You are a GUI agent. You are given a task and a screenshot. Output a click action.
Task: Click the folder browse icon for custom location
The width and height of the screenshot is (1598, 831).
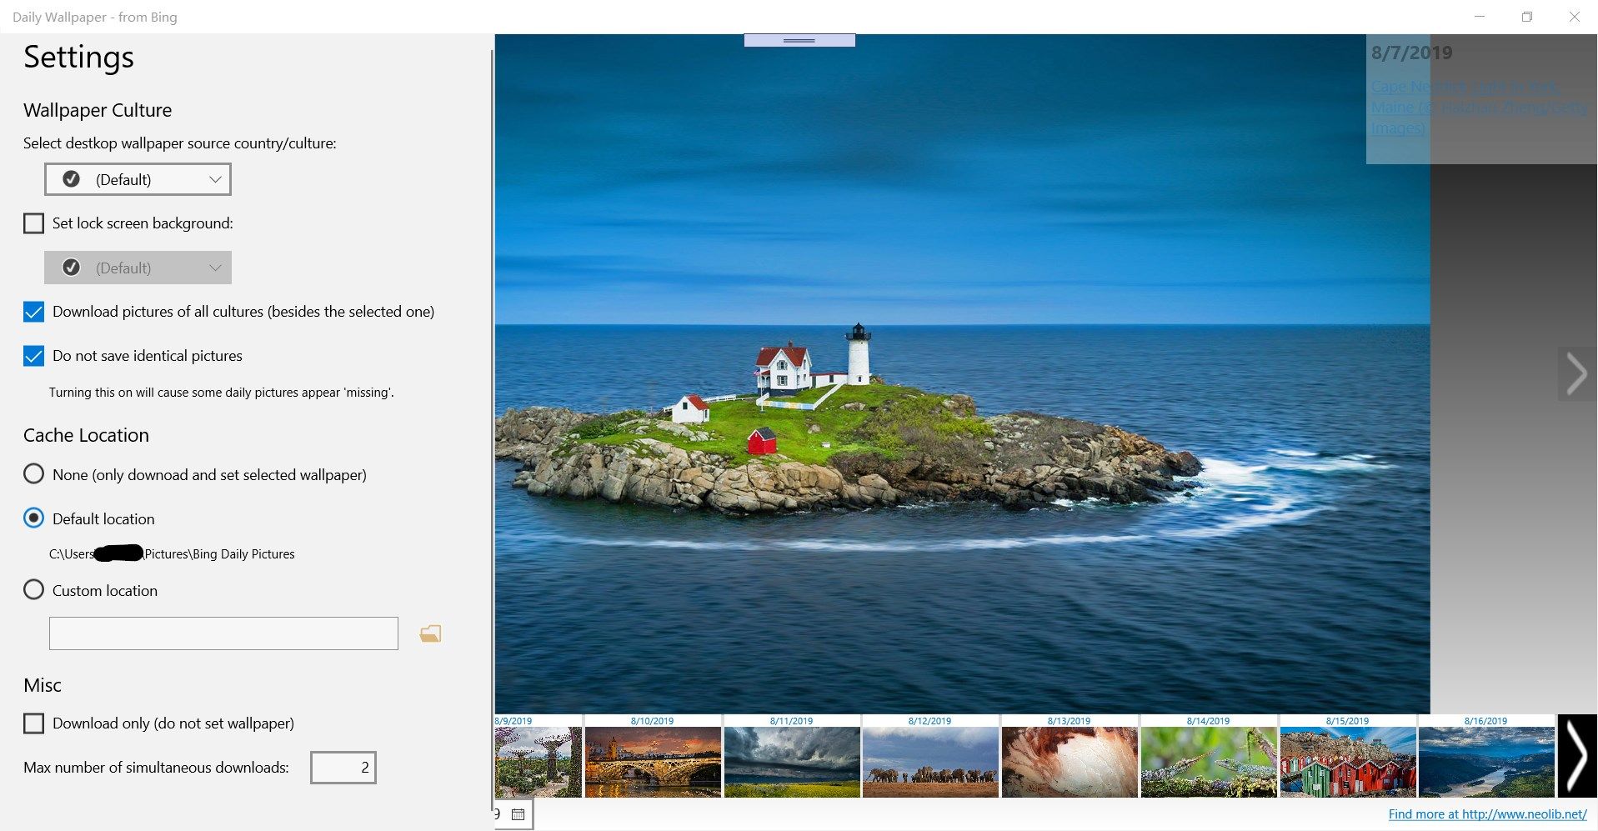coord(430,634)
